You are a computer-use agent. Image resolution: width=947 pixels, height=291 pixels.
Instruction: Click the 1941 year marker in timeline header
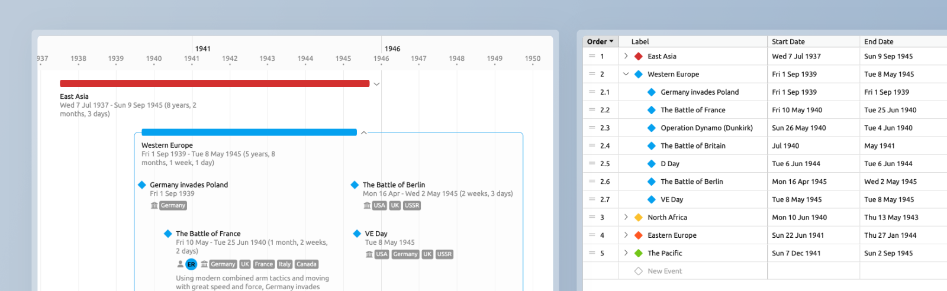pos(203,48)
